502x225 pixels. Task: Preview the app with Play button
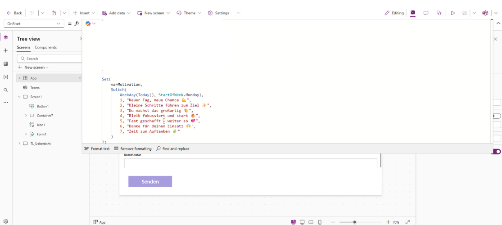(x=452, y=13)
